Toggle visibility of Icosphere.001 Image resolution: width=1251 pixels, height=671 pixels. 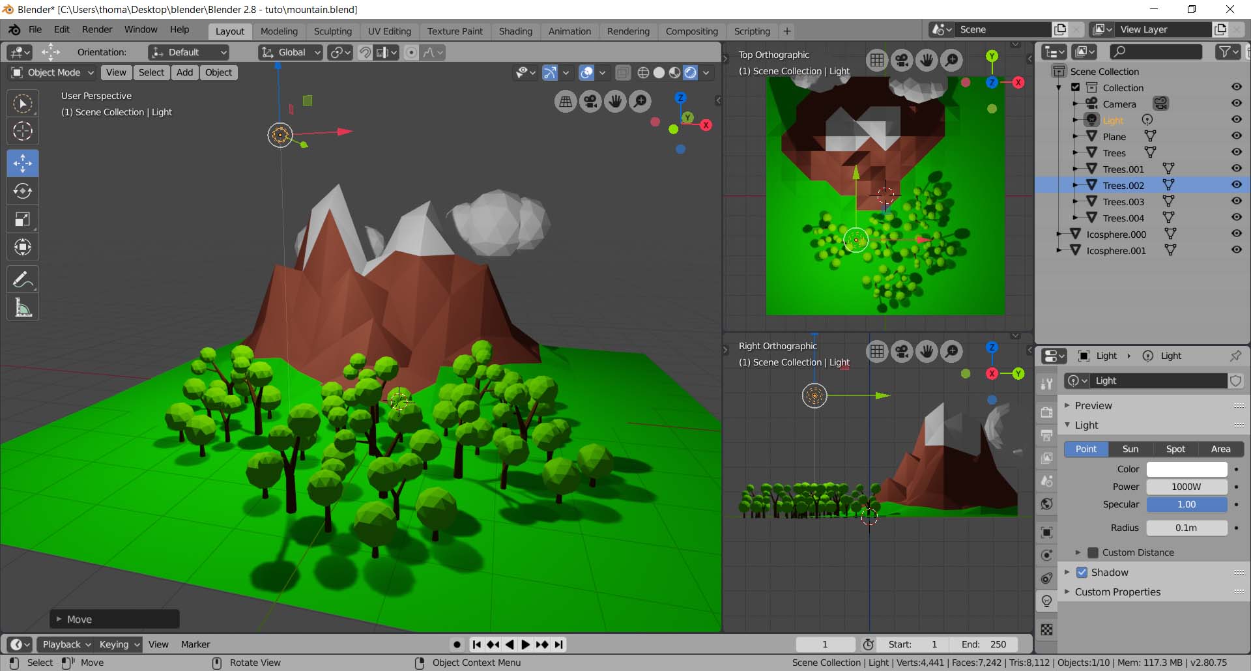(x=1236, y=250)
